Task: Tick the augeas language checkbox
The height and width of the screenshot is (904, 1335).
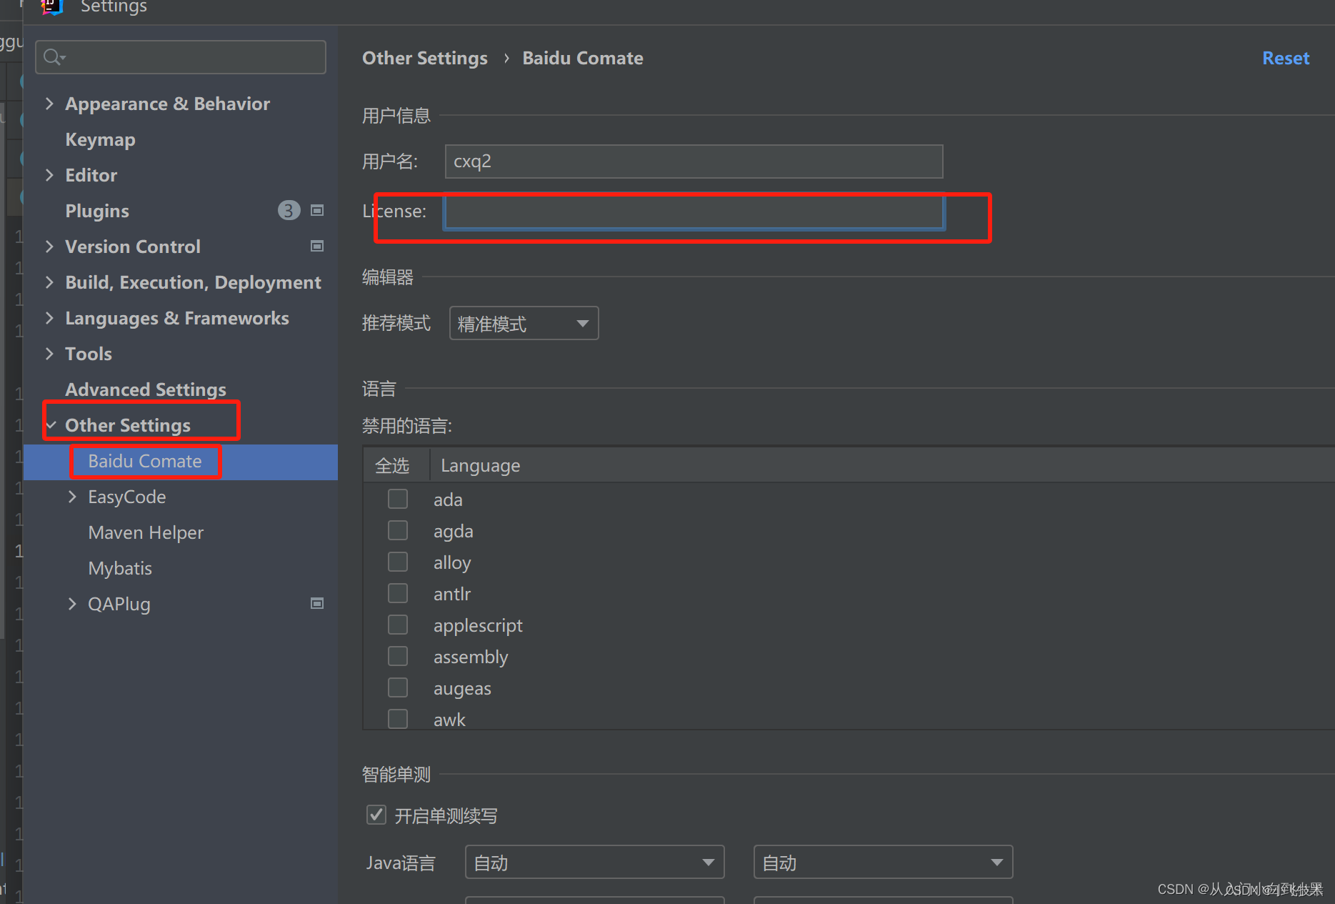Action: point(398,687)
